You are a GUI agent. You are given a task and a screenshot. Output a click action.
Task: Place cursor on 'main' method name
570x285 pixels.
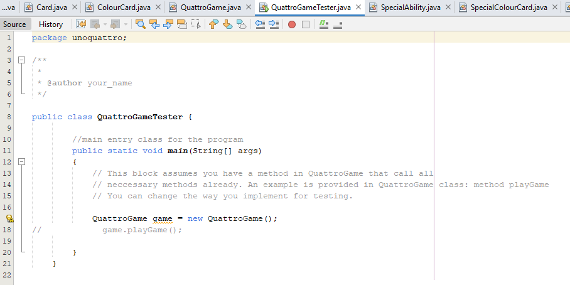tap(178, 151)
